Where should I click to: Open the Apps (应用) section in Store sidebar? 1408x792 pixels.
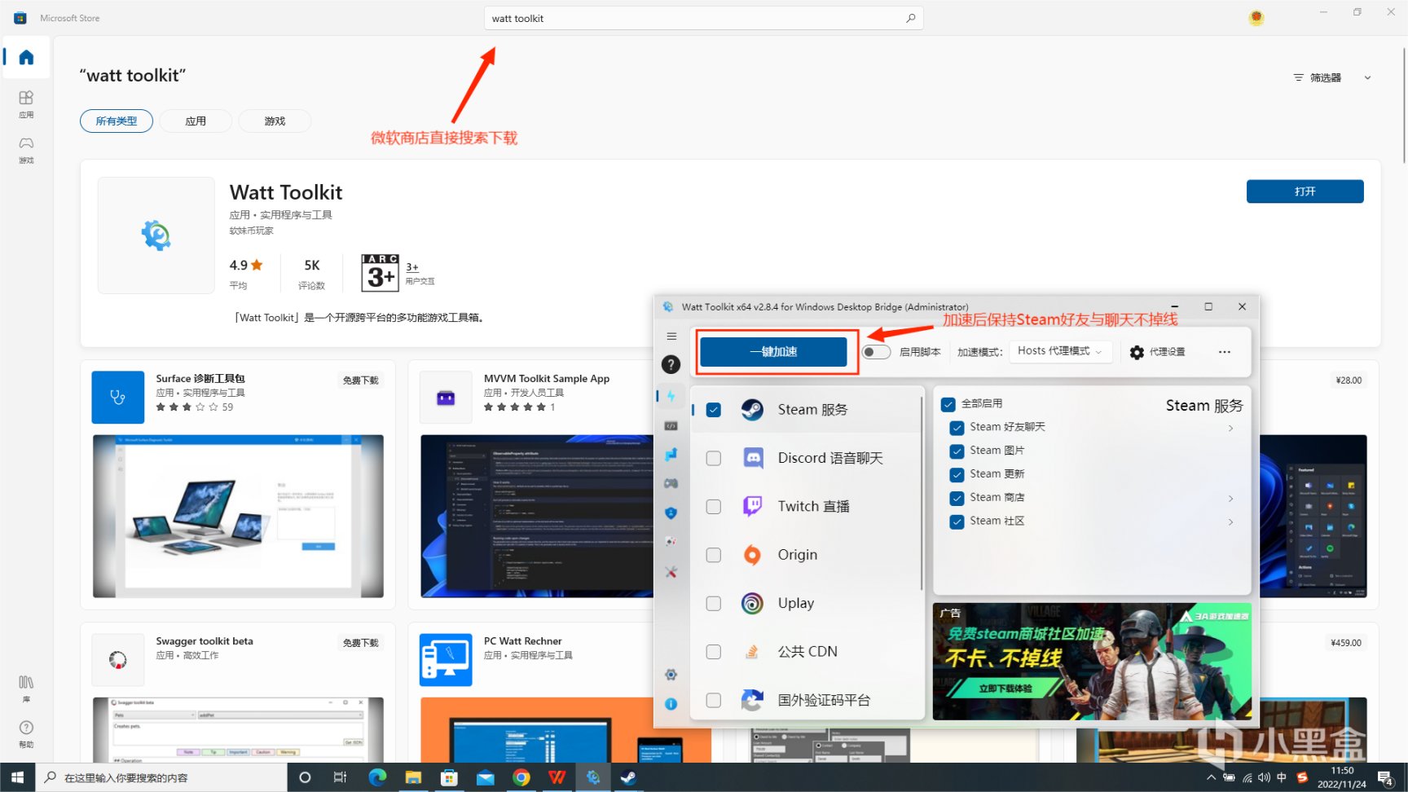tap(26, 104)
